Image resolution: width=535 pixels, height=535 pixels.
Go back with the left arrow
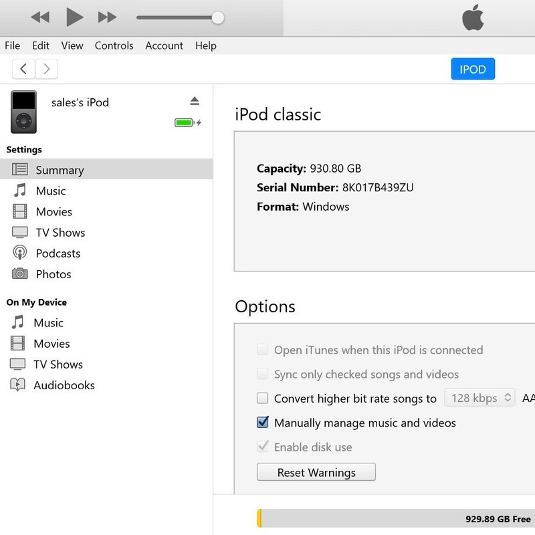(23, 69)
